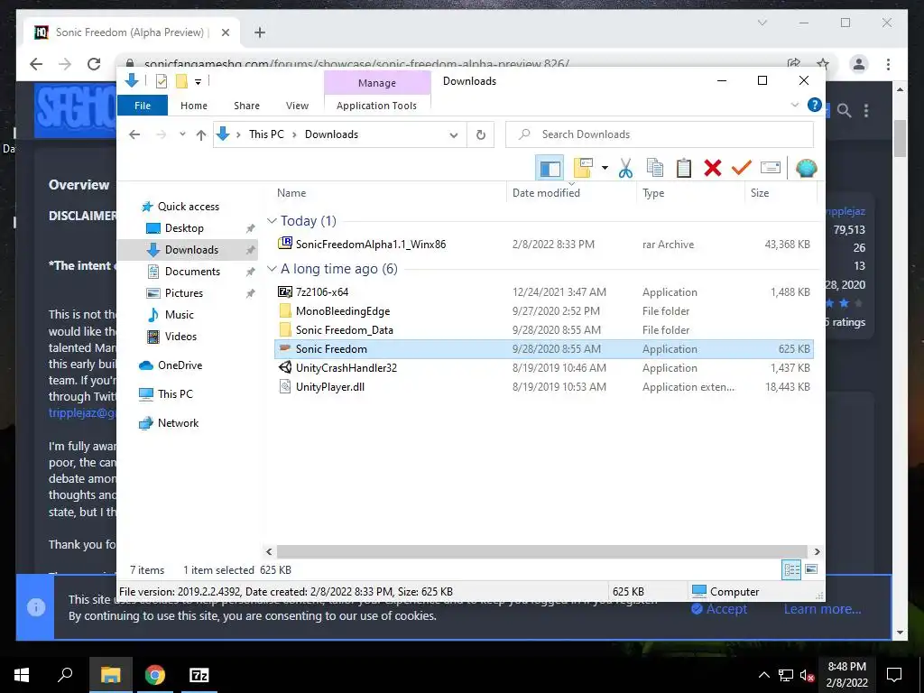The height and width of the screenshot is (693, 924).
Task: Refresh the Downloads folder view
Action: pyautogui.click(x=481, y=135)
